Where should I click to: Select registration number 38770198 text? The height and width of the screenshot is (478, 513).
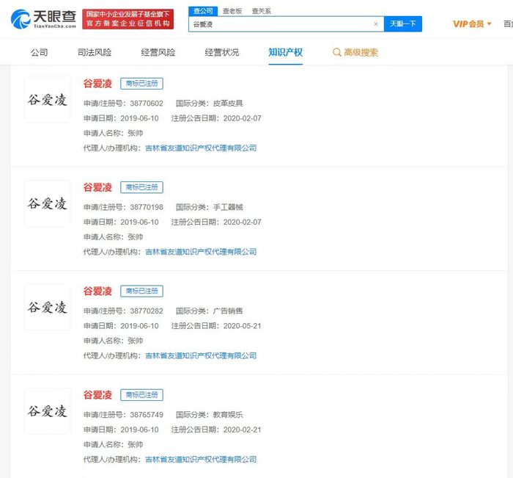147,207
